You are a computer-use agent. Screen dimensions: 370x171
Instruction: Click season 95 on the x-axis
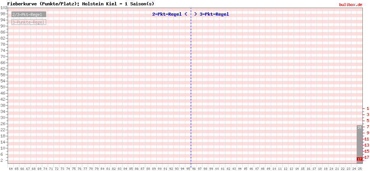pyautogui.click(x=188, y=168)
